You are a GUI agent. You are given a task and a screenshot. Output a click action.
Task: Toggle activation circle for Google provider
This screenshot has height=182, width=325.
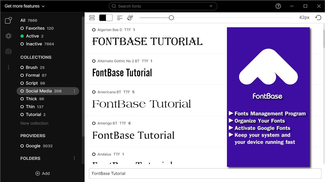(22, 146)
